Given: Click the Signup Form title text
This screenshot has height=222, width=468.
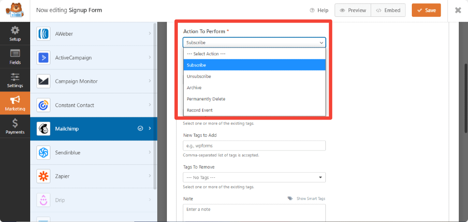Looking at the screenshot, I should [86, 10].
